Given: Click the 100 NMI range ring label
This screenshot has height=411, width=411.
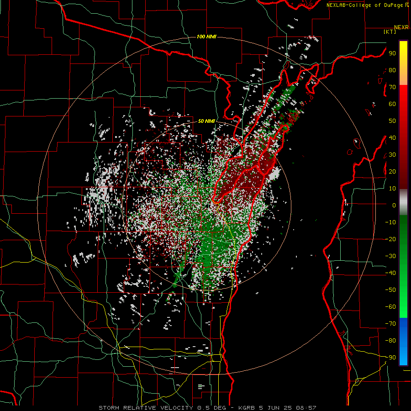Looking at the screenshot, I should [x=206, y=37].
